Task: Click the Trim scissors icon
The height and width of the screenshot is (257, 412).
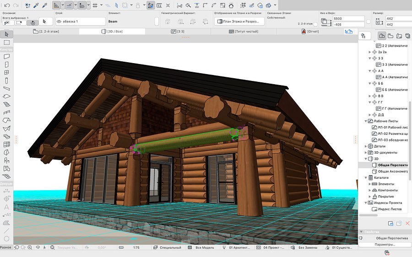Action: pyautogui.click(x=179, y=5)
